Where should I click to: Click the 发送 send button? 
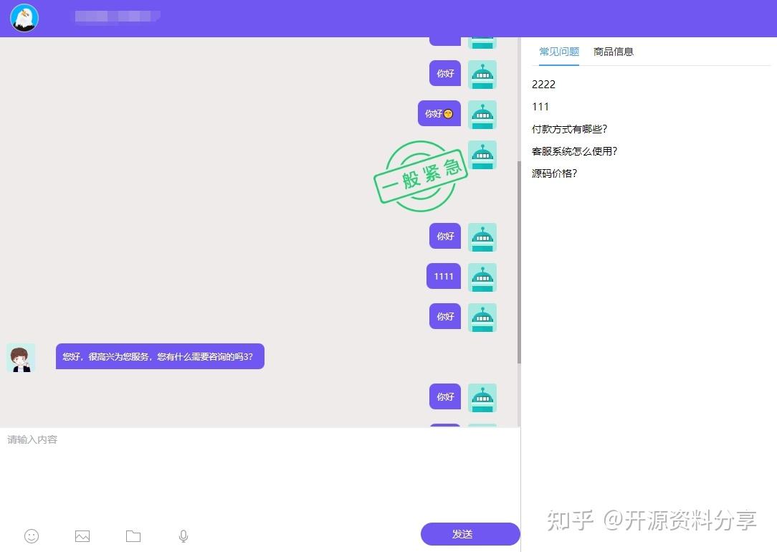point(470,534)
